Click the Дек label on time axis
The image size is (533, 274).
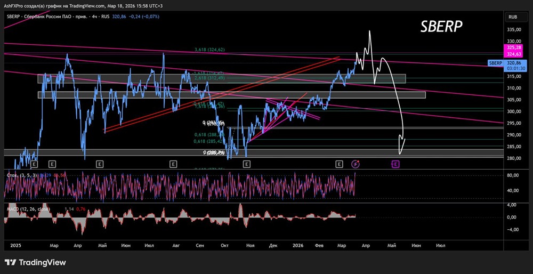tap(273, 245)
